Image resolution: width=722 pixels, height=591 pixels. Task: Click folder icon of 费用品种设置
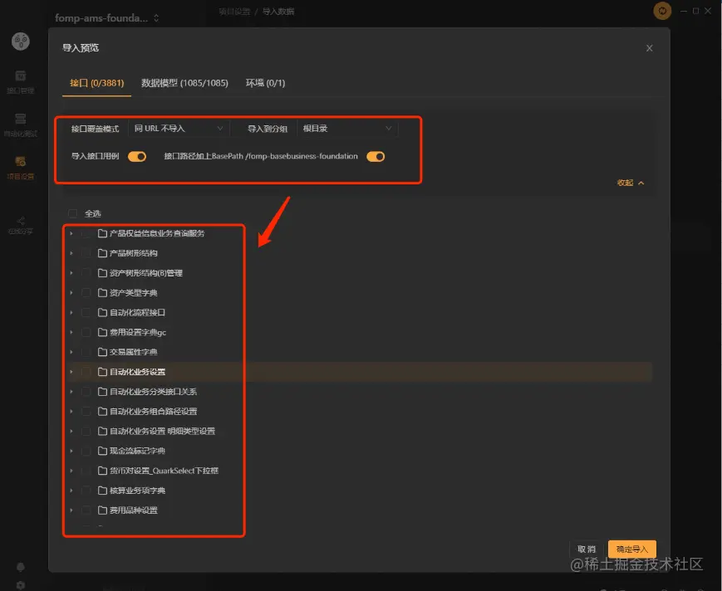point(102,510)
